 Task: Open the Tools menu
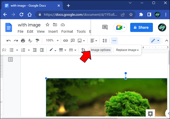point(81,31)
